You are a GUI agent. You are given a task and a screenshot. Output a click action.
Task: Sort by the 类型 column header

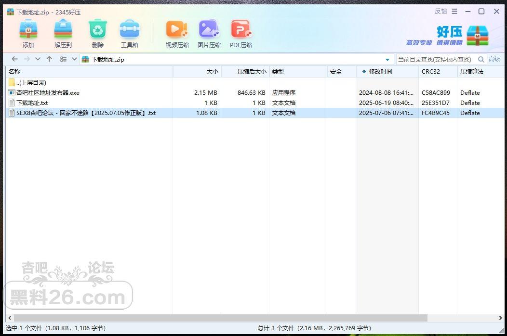pos(298,71)
